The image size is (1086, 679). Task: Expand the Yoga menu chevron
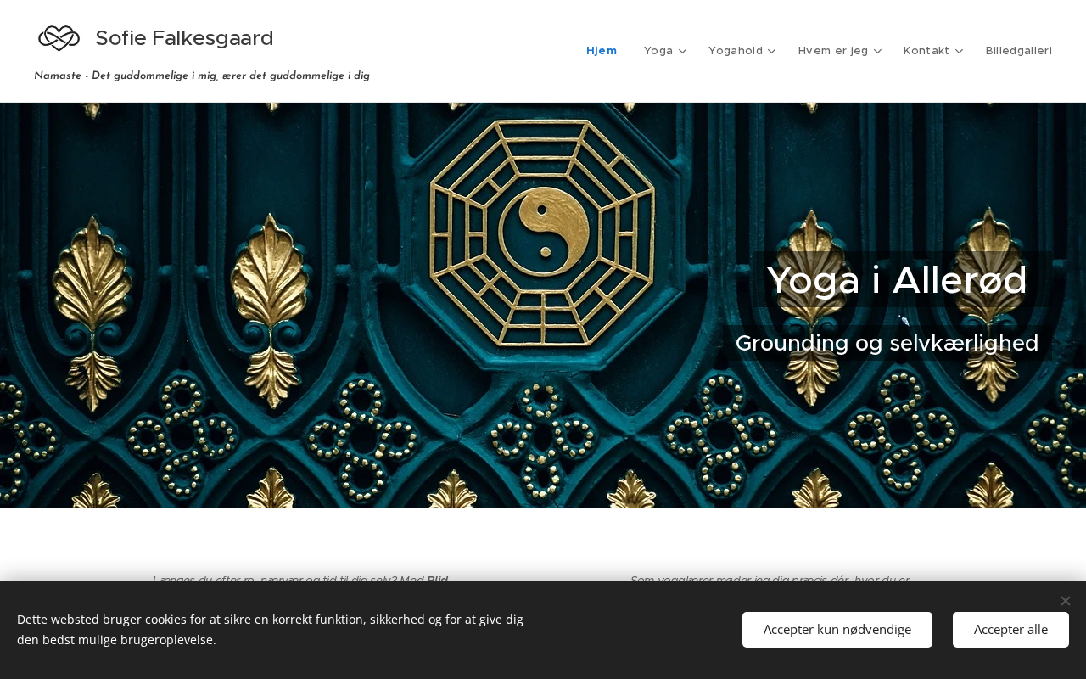(682, 51)
